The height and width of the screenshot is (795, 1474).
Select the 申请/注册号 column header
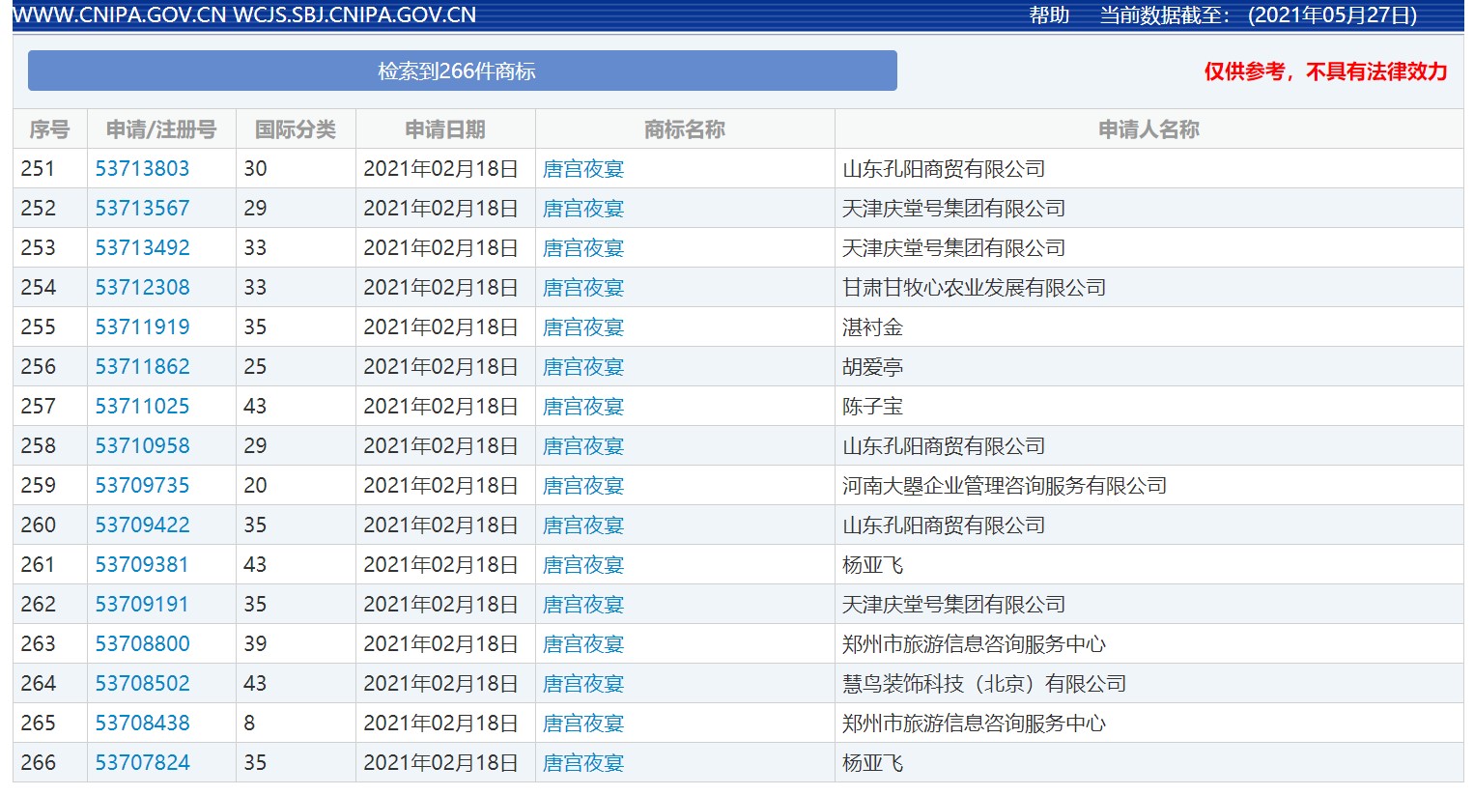coord(160,128)
